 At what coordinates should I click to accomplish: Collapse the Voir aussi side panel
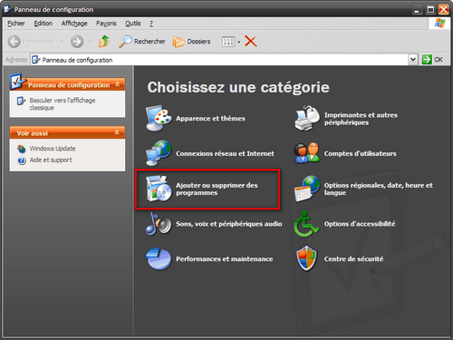pos(117,132)
